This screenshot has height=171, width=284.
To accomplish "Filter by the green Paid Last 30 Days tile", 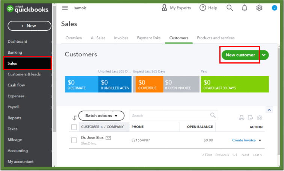I will 235,84.
